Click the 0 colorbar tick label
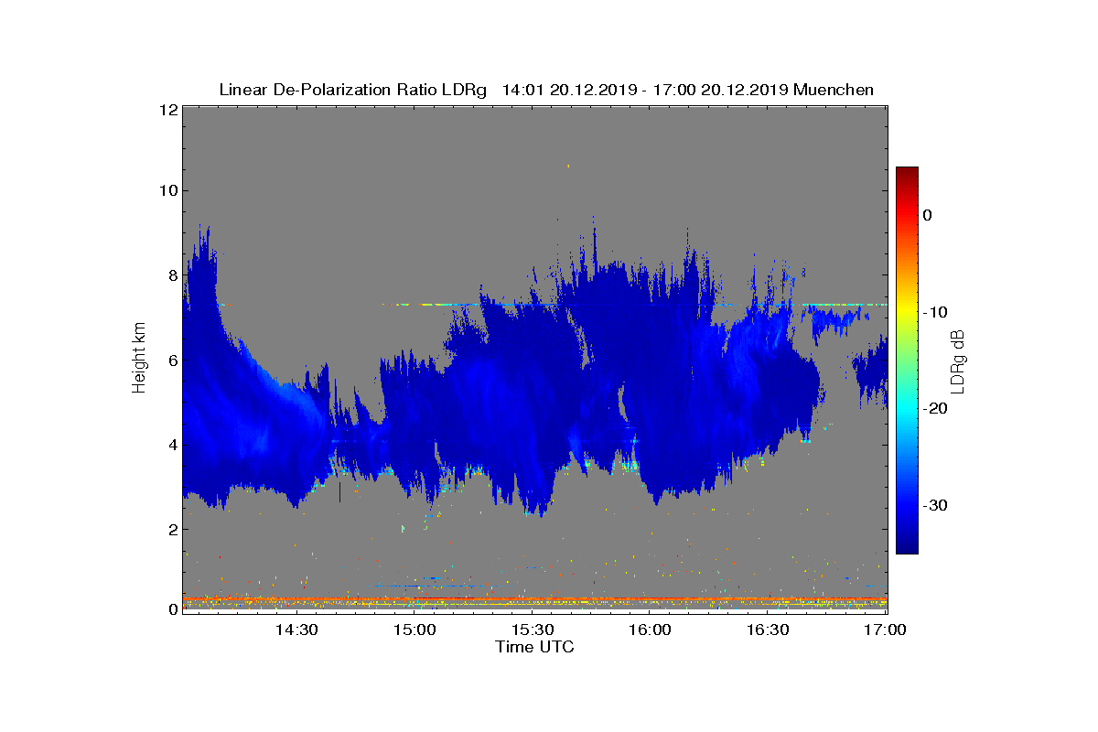The height and width of the screenshot is (732, 1098). pyautogui.click(x=927, y=215)
